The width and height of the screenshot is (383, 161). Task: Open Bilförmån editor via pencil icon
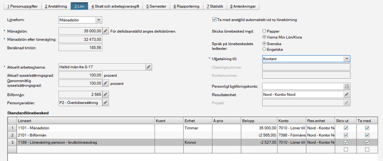tap(105, 94)
